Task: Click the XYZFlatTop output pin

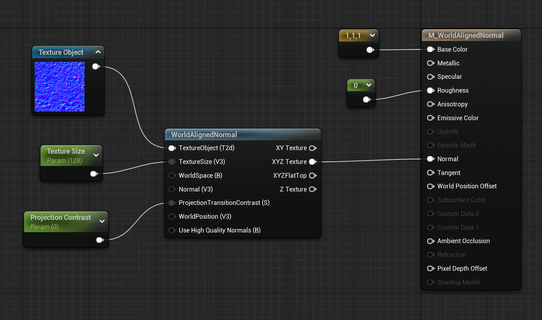Action: (313, 175)
